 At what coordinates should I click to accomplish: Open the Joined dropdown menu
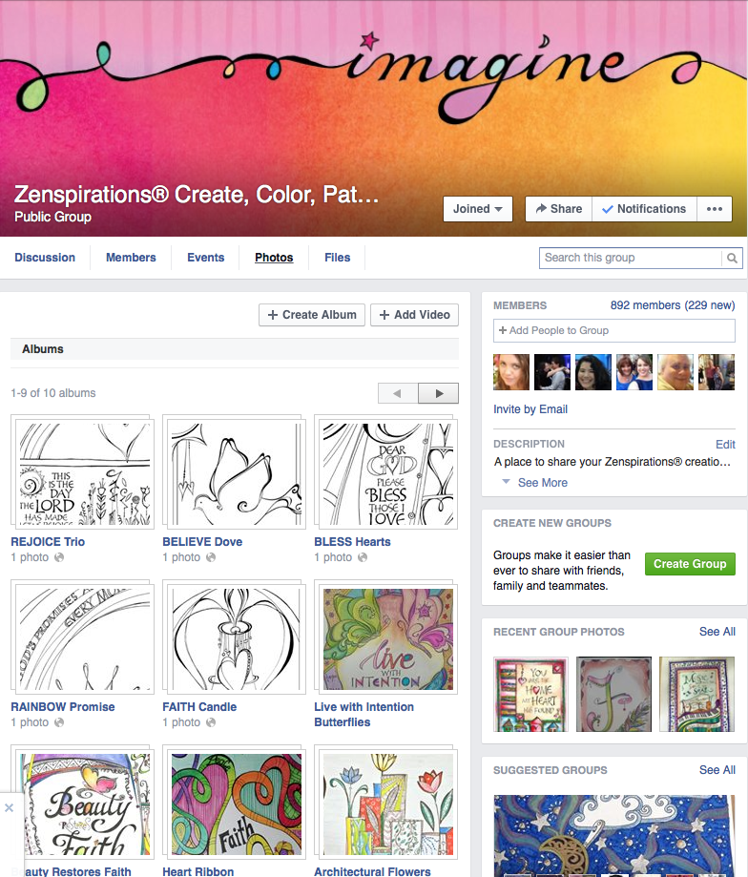pyautogui.click(x=477, y=209)
